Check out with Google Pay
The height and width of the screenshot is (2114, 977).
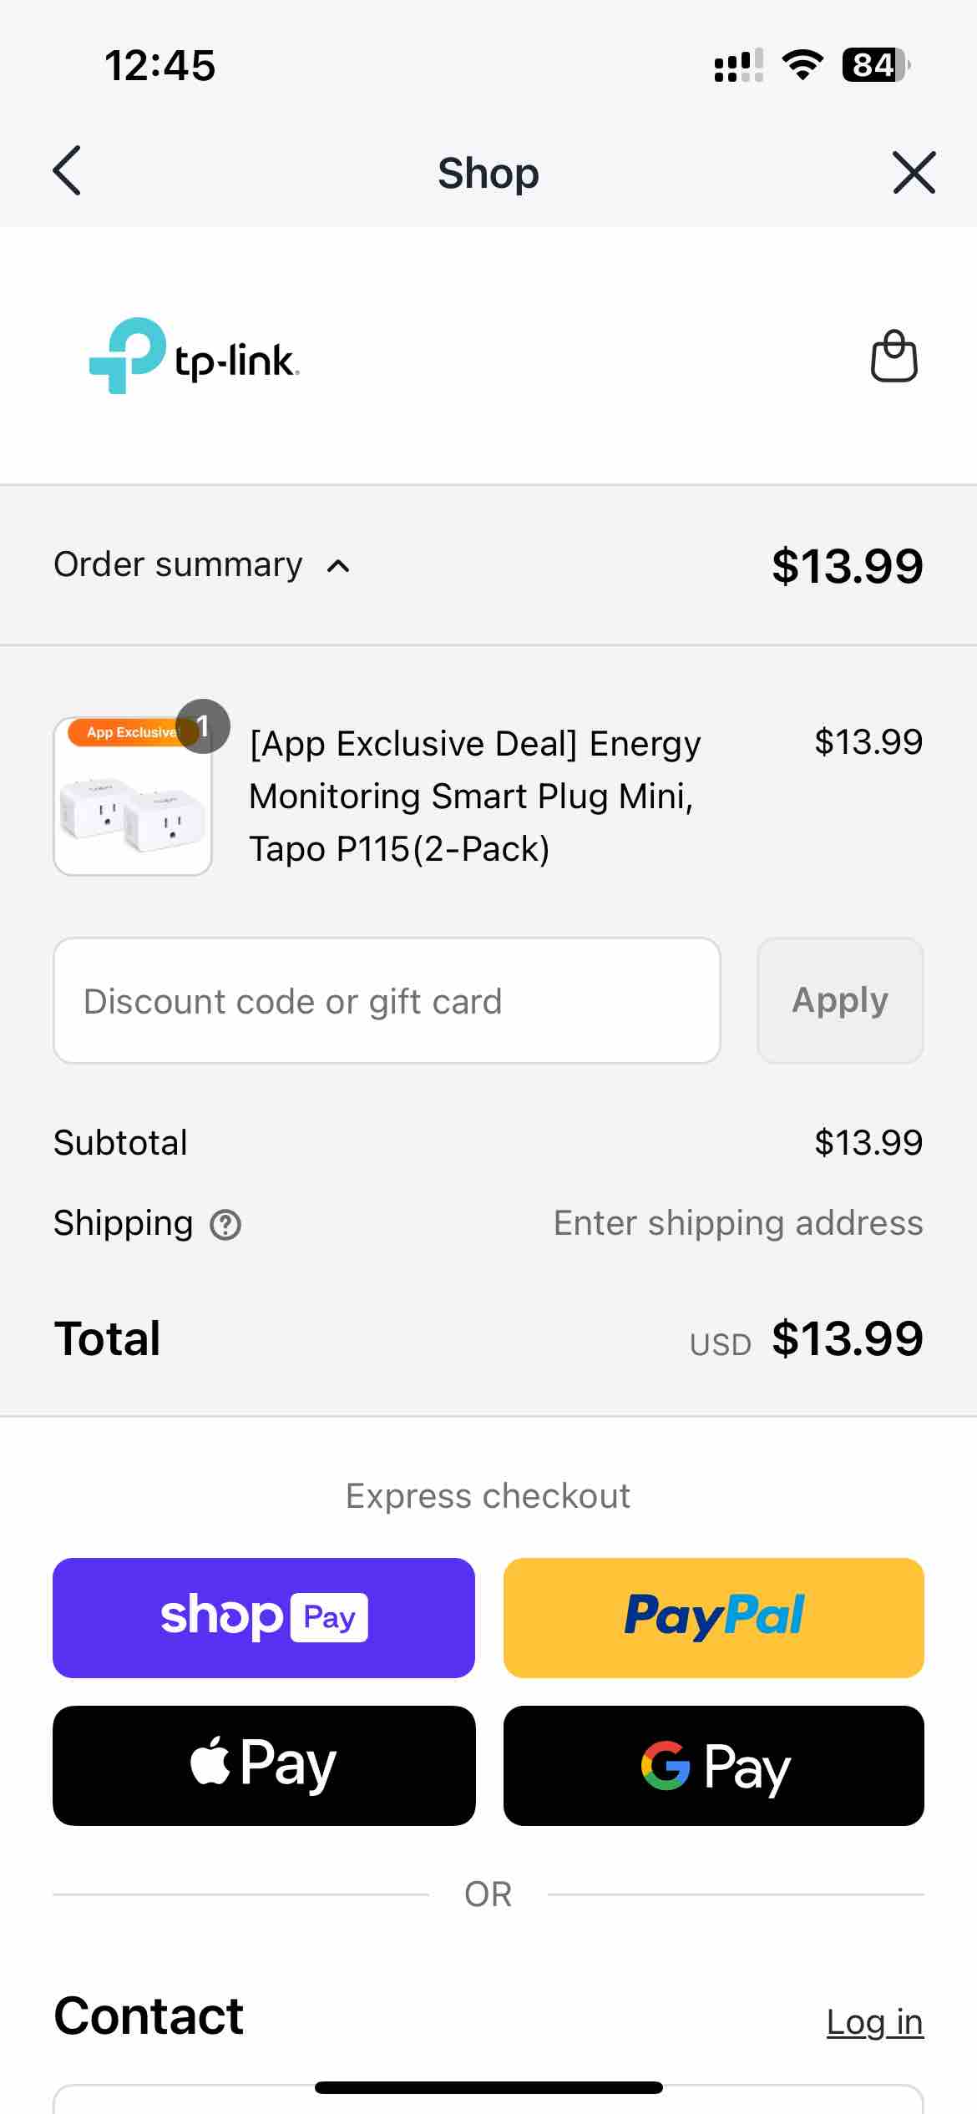point(714,1765)
